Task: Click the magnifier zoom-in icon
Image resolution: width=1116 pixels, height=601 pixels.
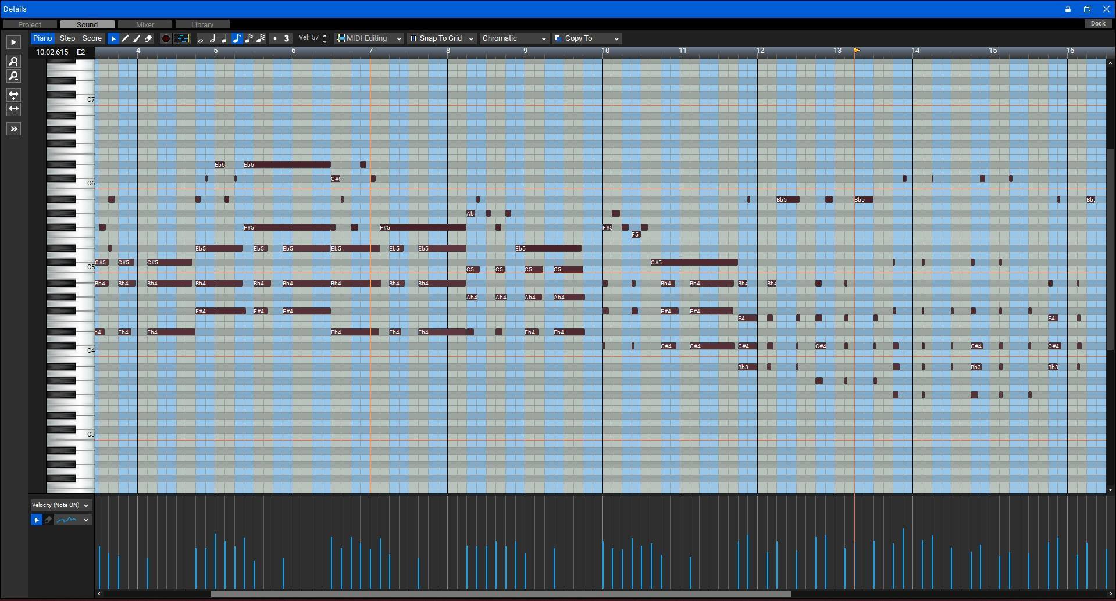Action: 13,62
